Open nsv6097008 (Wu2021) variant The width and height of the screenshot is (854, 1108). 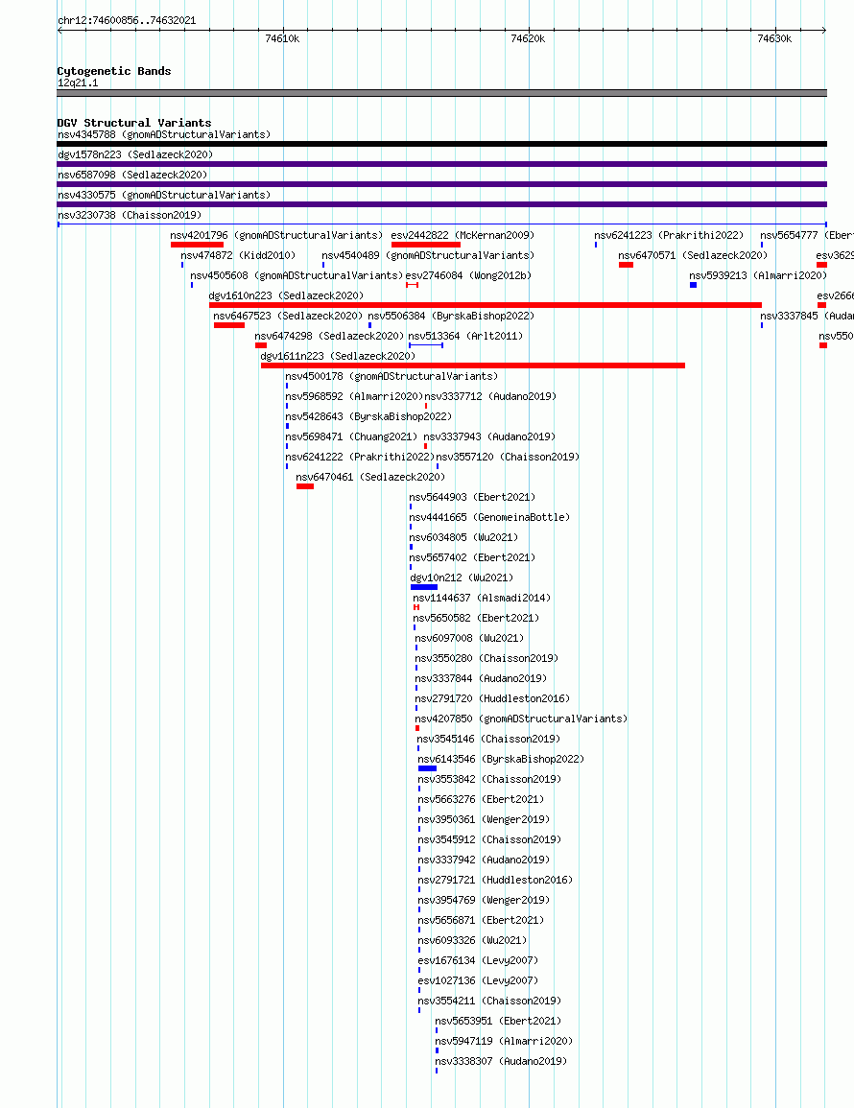(x=469, y=638)
